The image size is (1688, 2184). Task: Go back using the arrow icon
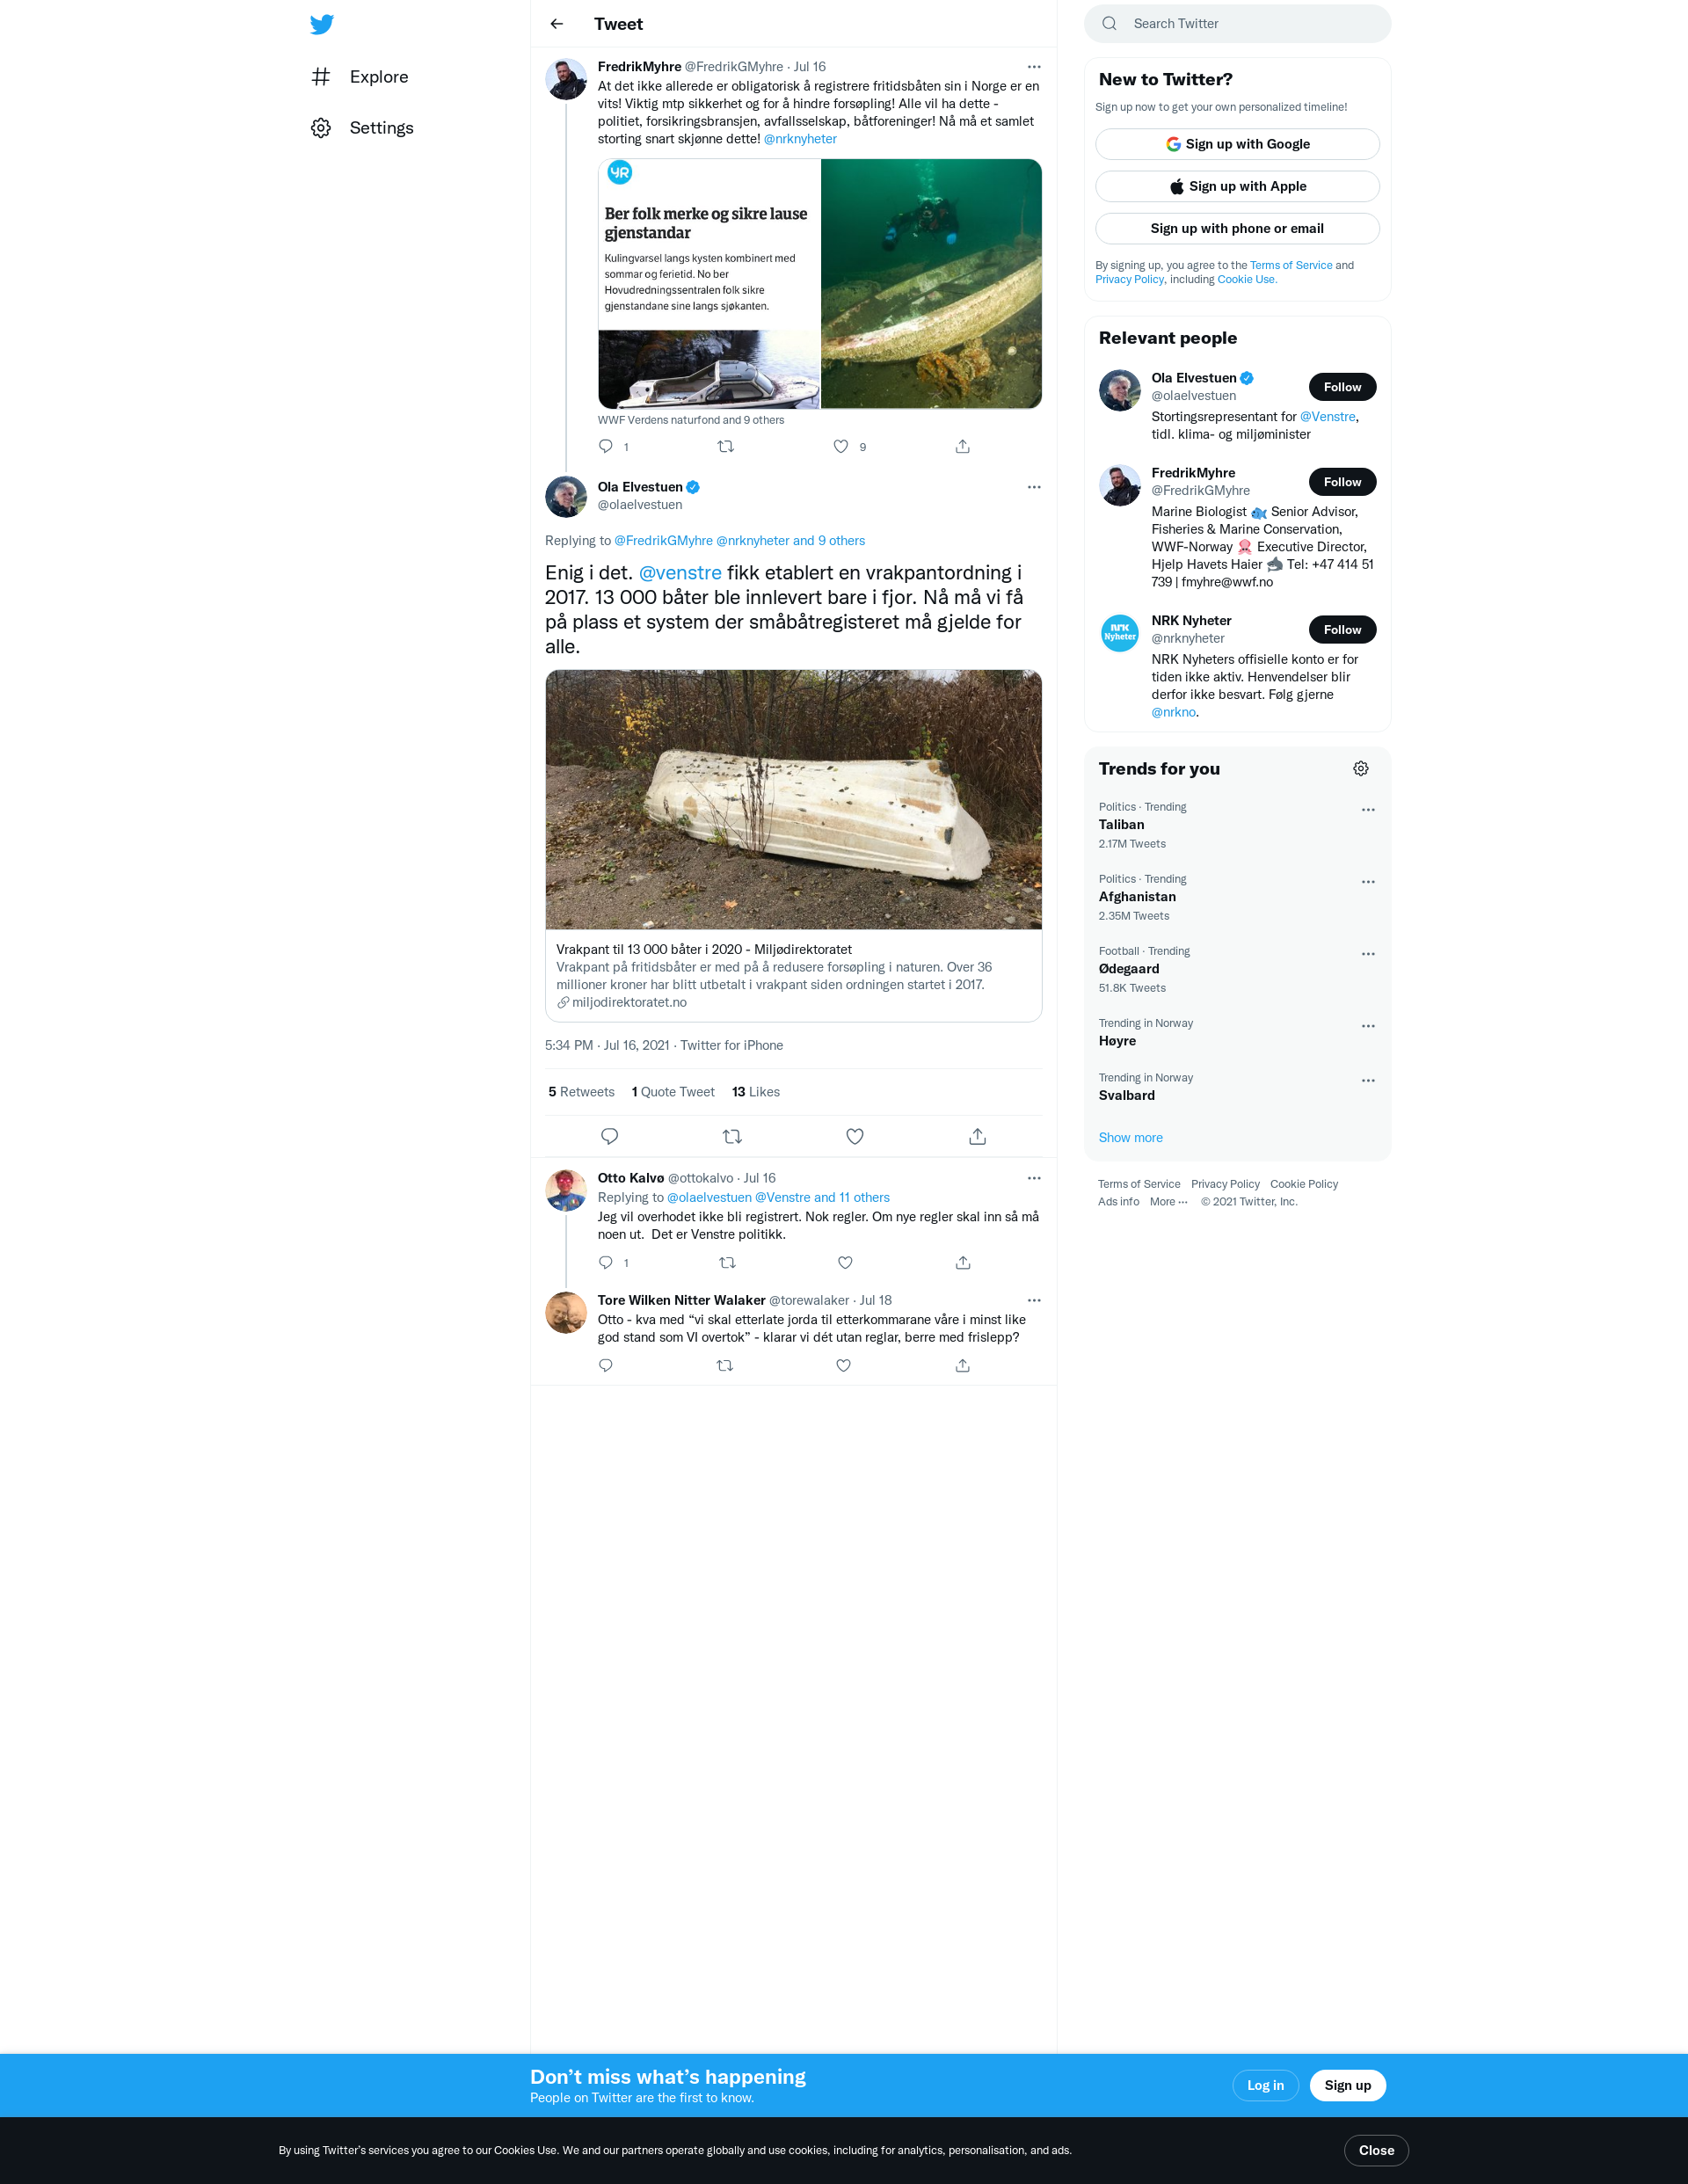[x=557, y=24]
